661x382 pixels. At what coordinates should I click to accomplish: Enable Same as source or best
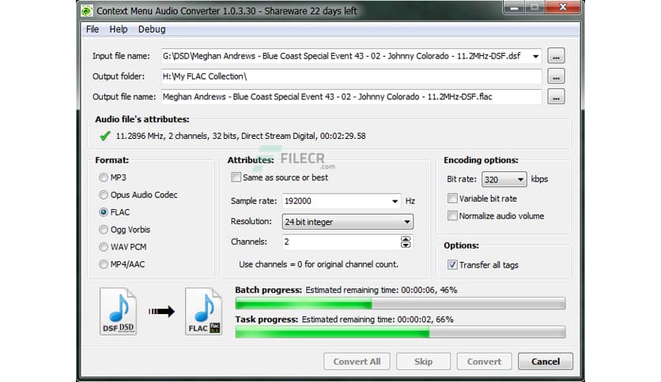pos(236,177)
